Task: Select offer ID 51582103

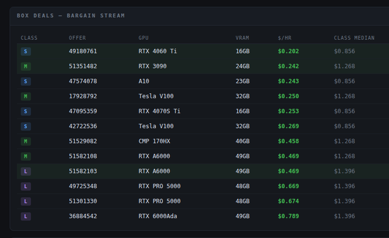Action: click(83, 171)
